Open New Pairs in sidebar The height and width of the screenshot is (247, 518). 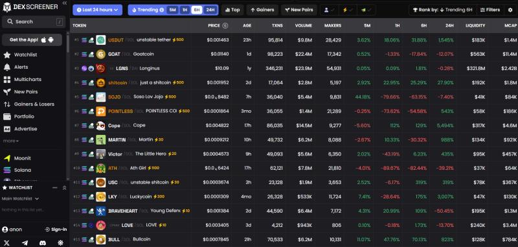pos(21,91)
